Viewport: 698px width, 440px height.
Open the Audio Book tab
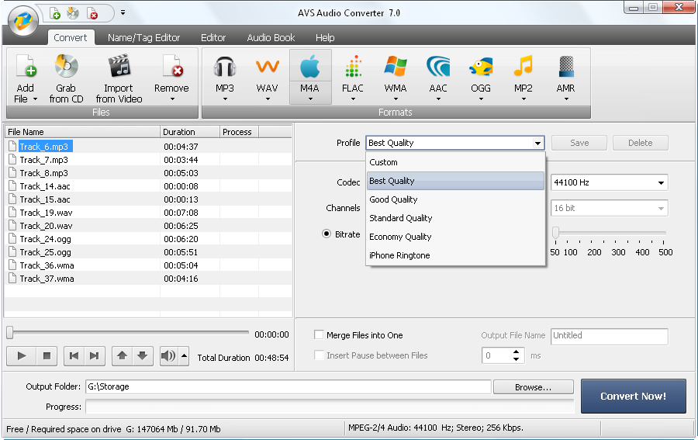coord(271,37)
